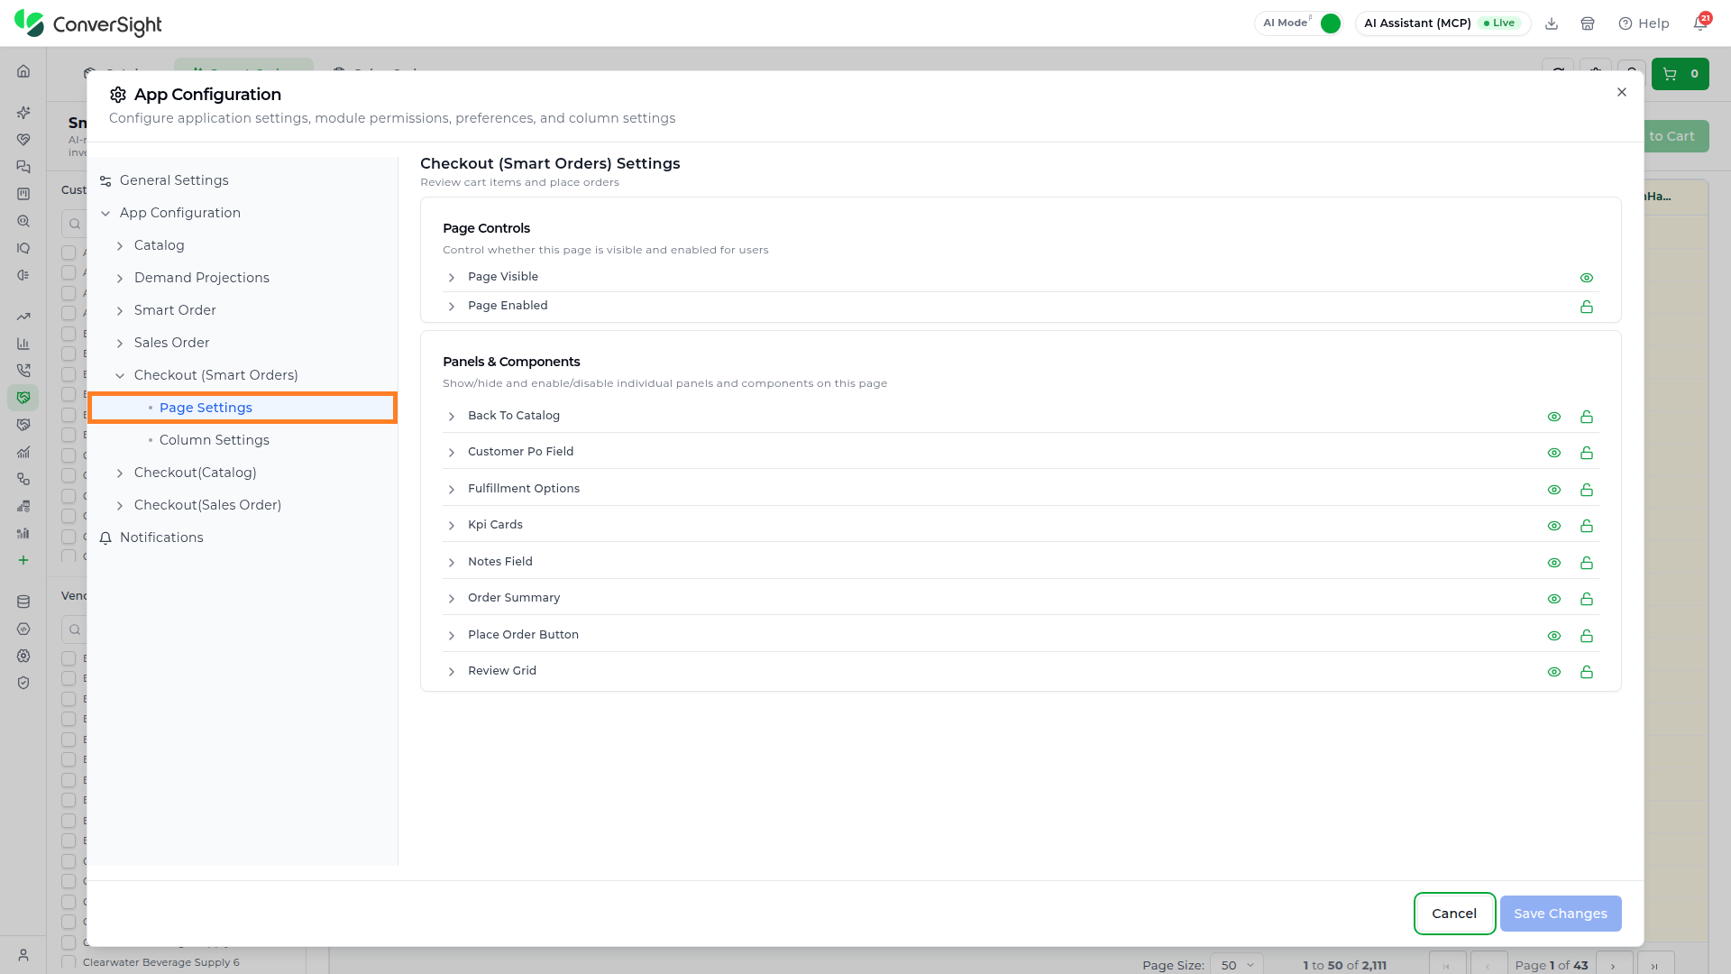Click the plus add icon in sidebar
The height and width of the screenshot is (974, 1731).
click(23, 560)
